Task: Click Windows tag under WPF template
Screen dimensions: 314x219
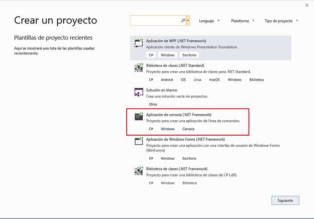Action: pos(168,55)
